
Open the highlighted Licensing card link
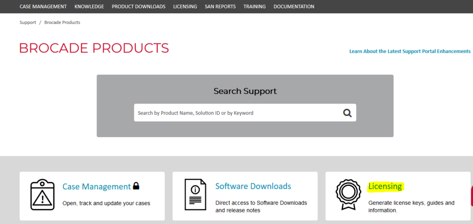(x=385, y=186)
